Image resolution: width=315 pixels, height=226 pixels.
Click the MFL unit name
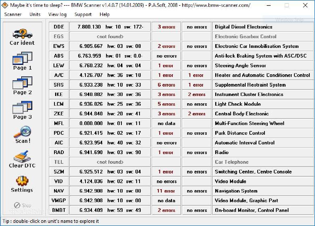click(59, 123)
